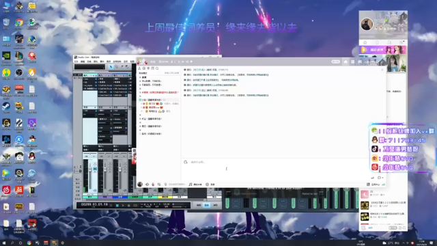Expand the first collapsed channel group in tree
Viewport: 437px width, 246px height.
141,77
